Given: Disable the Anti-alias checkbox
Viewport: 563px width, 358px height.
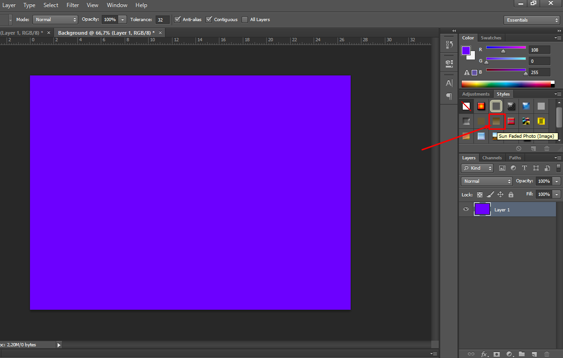Looking at the screenshot, I should click(177, 19).
